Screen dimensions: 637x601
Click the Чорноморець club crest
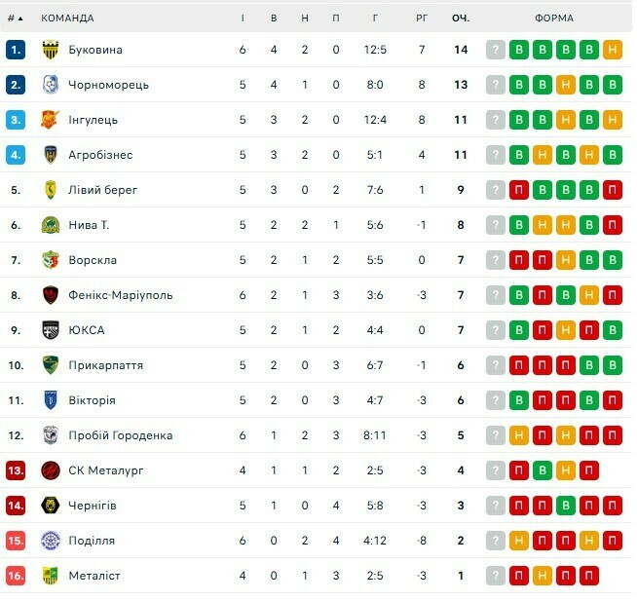point(51,85)
